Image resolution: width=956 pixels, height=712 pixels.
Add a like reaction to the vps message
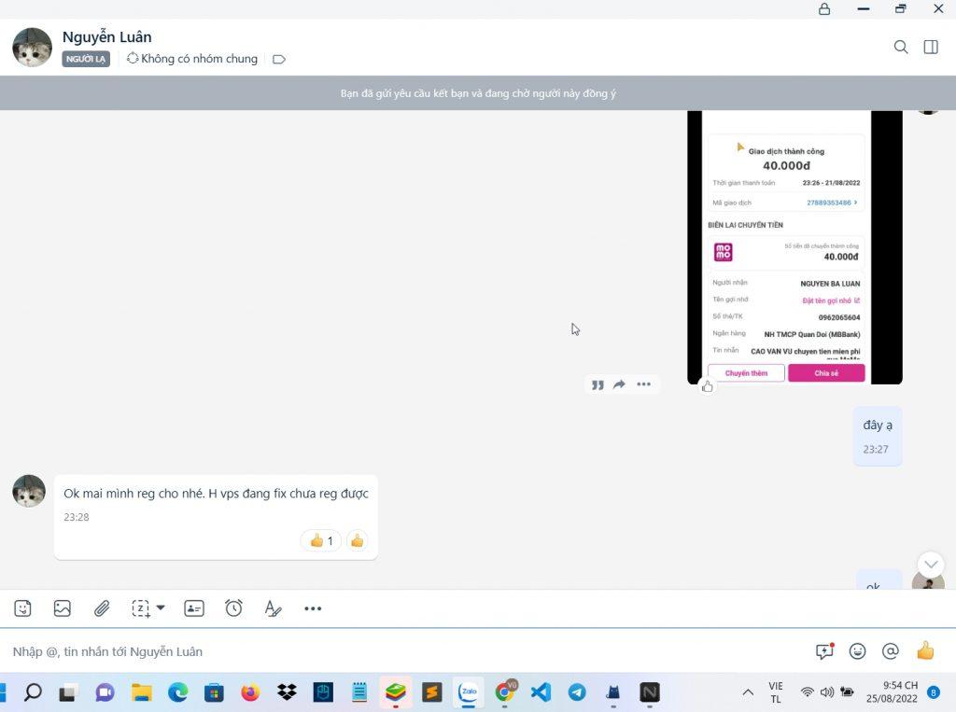click(357, 540)
